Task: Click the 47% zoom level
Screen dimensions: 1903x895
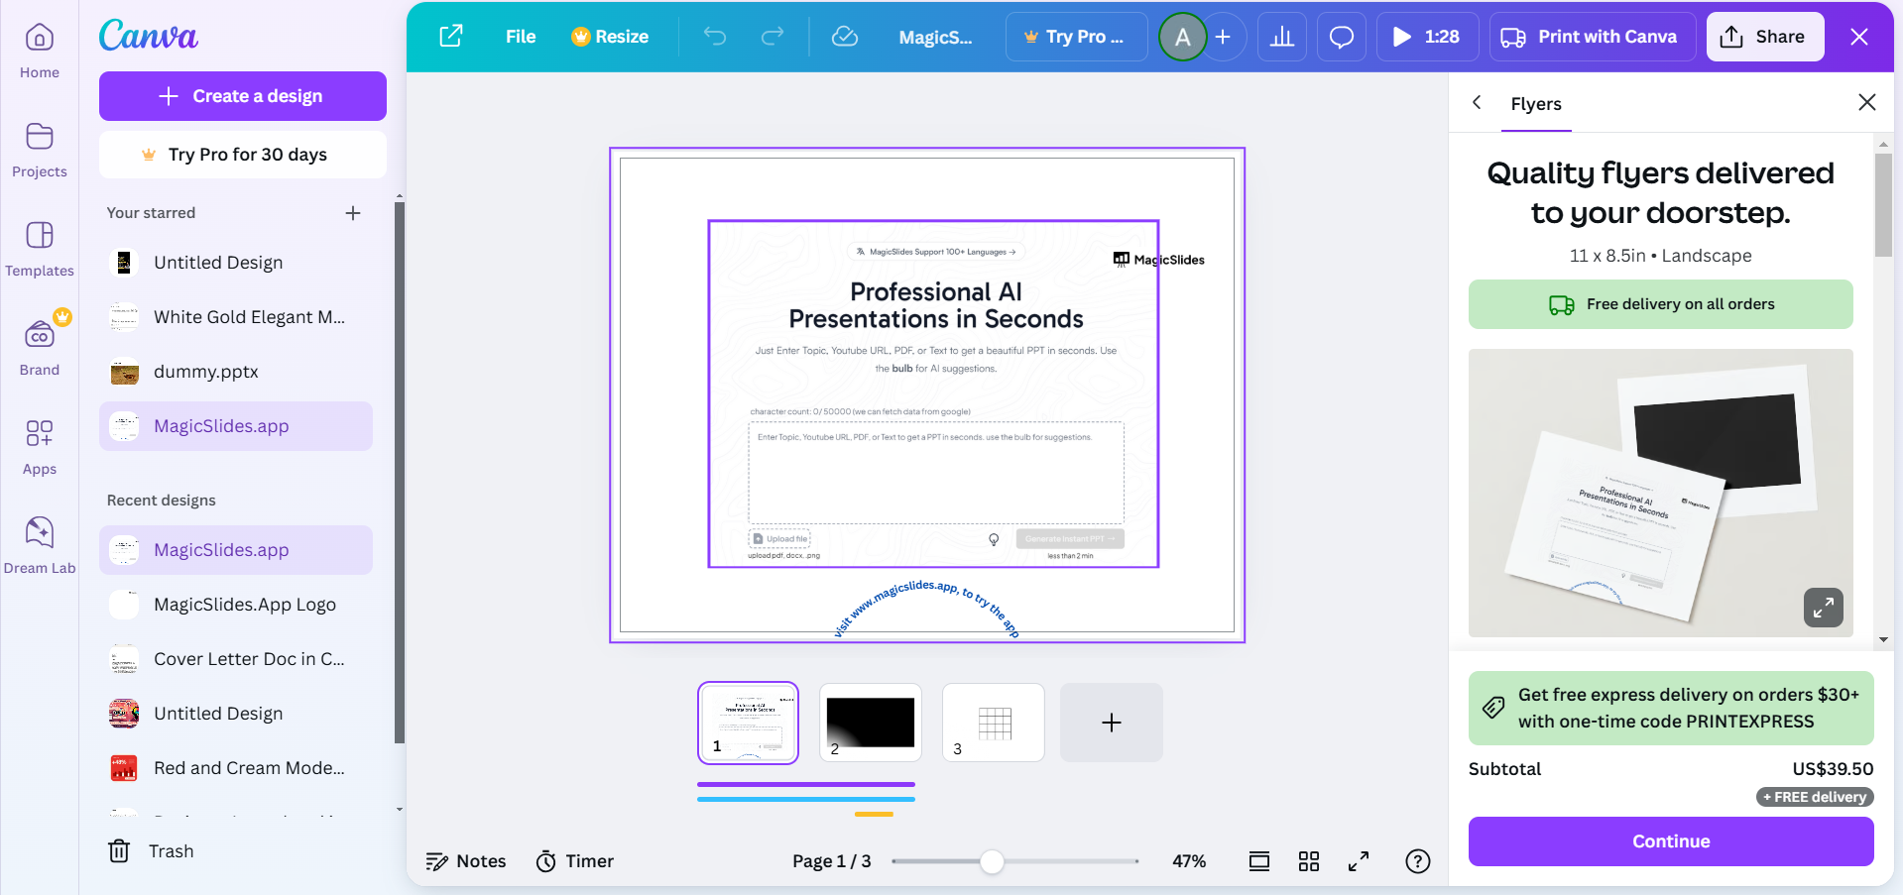Action: point(1189,861)
